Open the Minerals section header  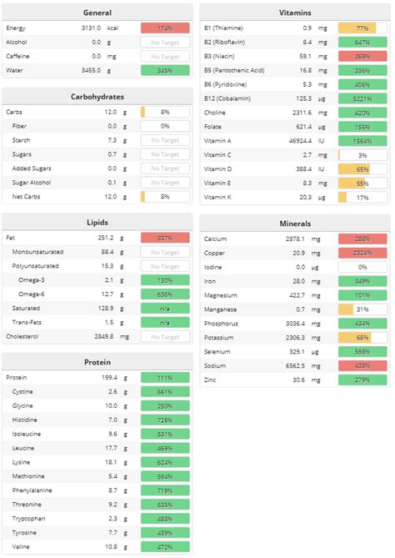point(295,224)
